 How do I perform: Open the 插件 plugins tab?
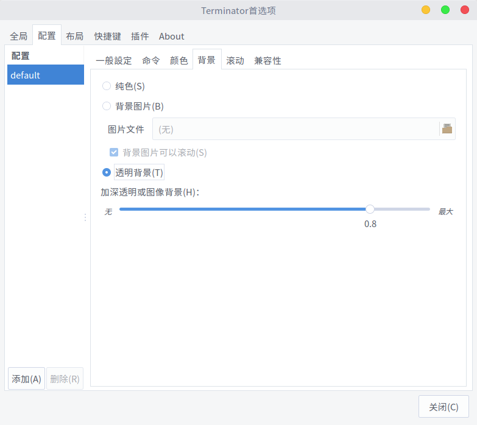tap(140, 36)
